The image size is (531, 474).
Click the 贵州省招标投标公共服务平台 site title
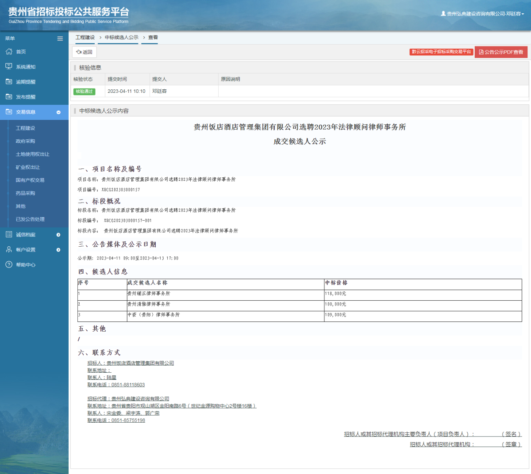(69, 12)
